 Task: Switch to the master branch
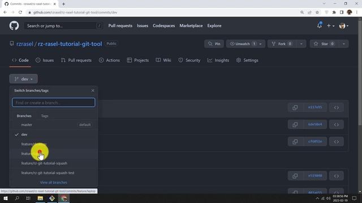[54, 125]
